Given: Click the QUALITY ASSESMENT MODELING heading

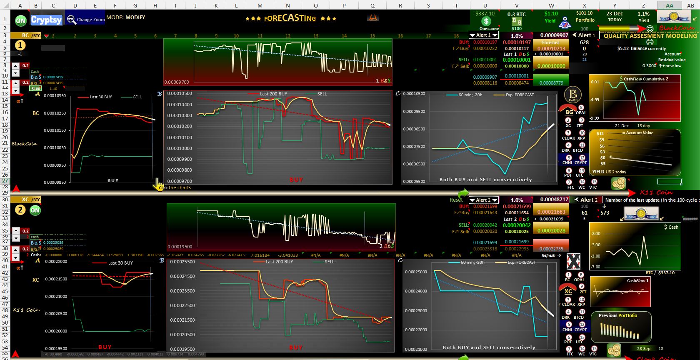Looking at the screenshot, I should pyautogui.click(x=650, y=36).
